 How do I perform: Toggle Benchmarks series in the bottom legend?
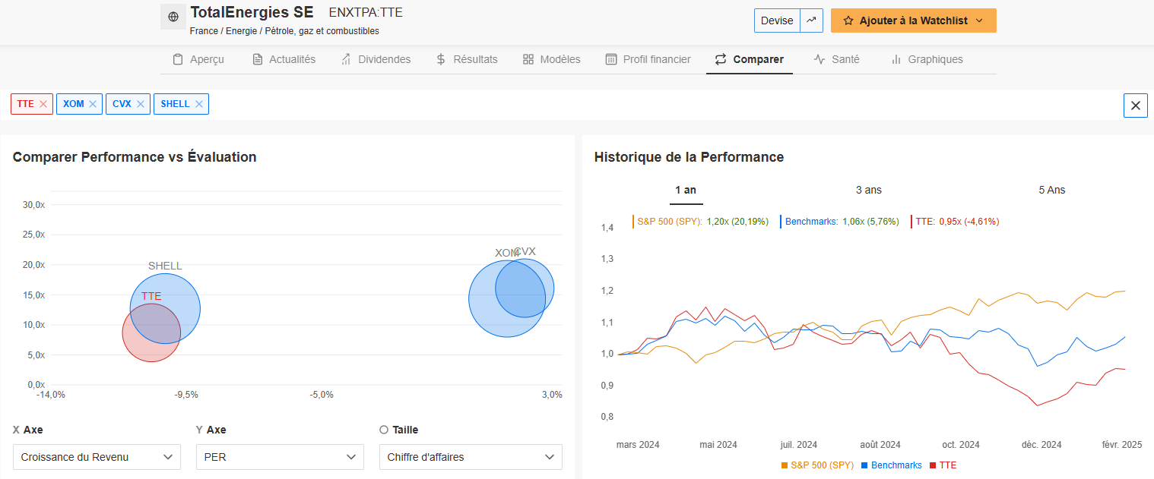pyautogui.click(x=891, y=465)
